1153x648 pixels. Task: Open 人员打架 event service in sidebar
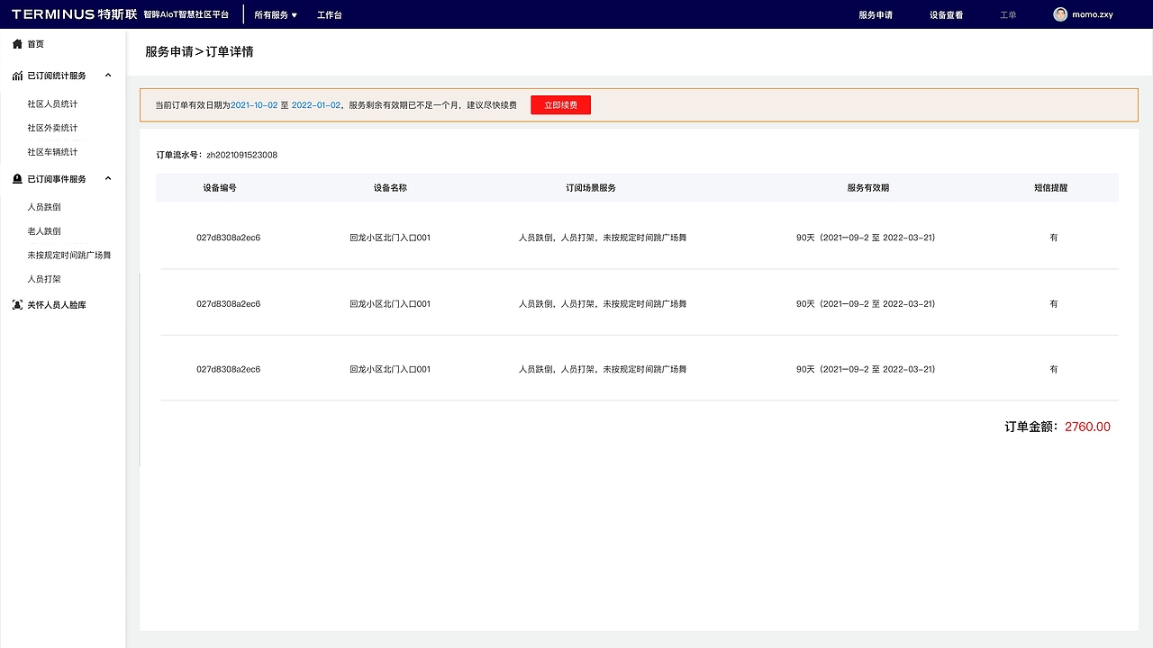coord(44,280)
